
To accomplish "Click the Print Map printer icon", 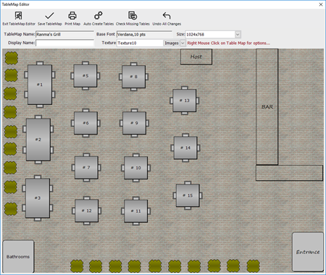I will pyautogui.click(x=72, y=16).
